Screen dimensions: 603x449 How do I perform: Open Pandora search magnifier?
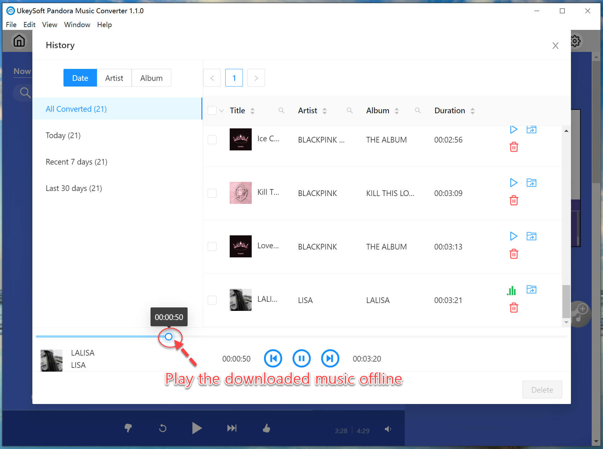click(25, 93)
